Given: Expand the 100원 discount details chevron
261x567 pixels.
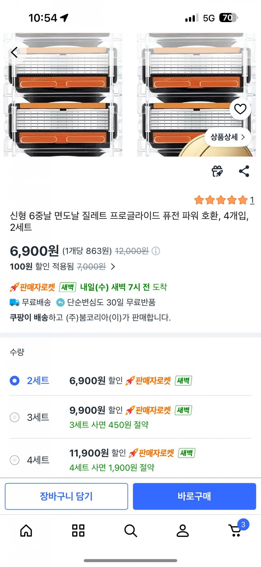Looking at the screenshot, I should (x=113, y=267).
